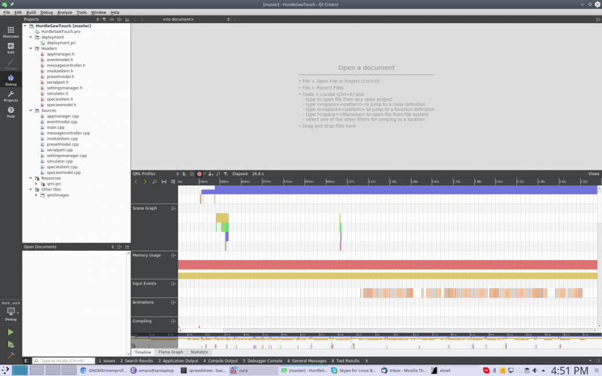
Task: Click the filter icon in Projects panel
Action: click(x=104, y=19)
